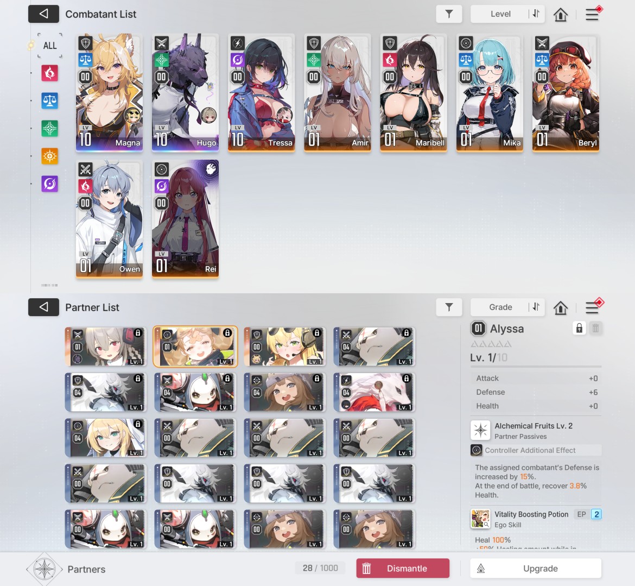Click the Controller Additional Effect icon
The width and height of the screenshot is (635, 586).
point(477,450)
